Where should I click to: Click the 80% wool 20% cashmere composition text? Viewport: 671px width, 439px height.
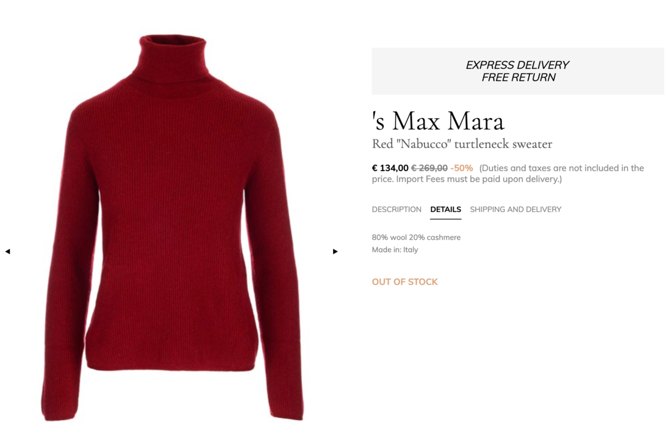pos(416,237)
